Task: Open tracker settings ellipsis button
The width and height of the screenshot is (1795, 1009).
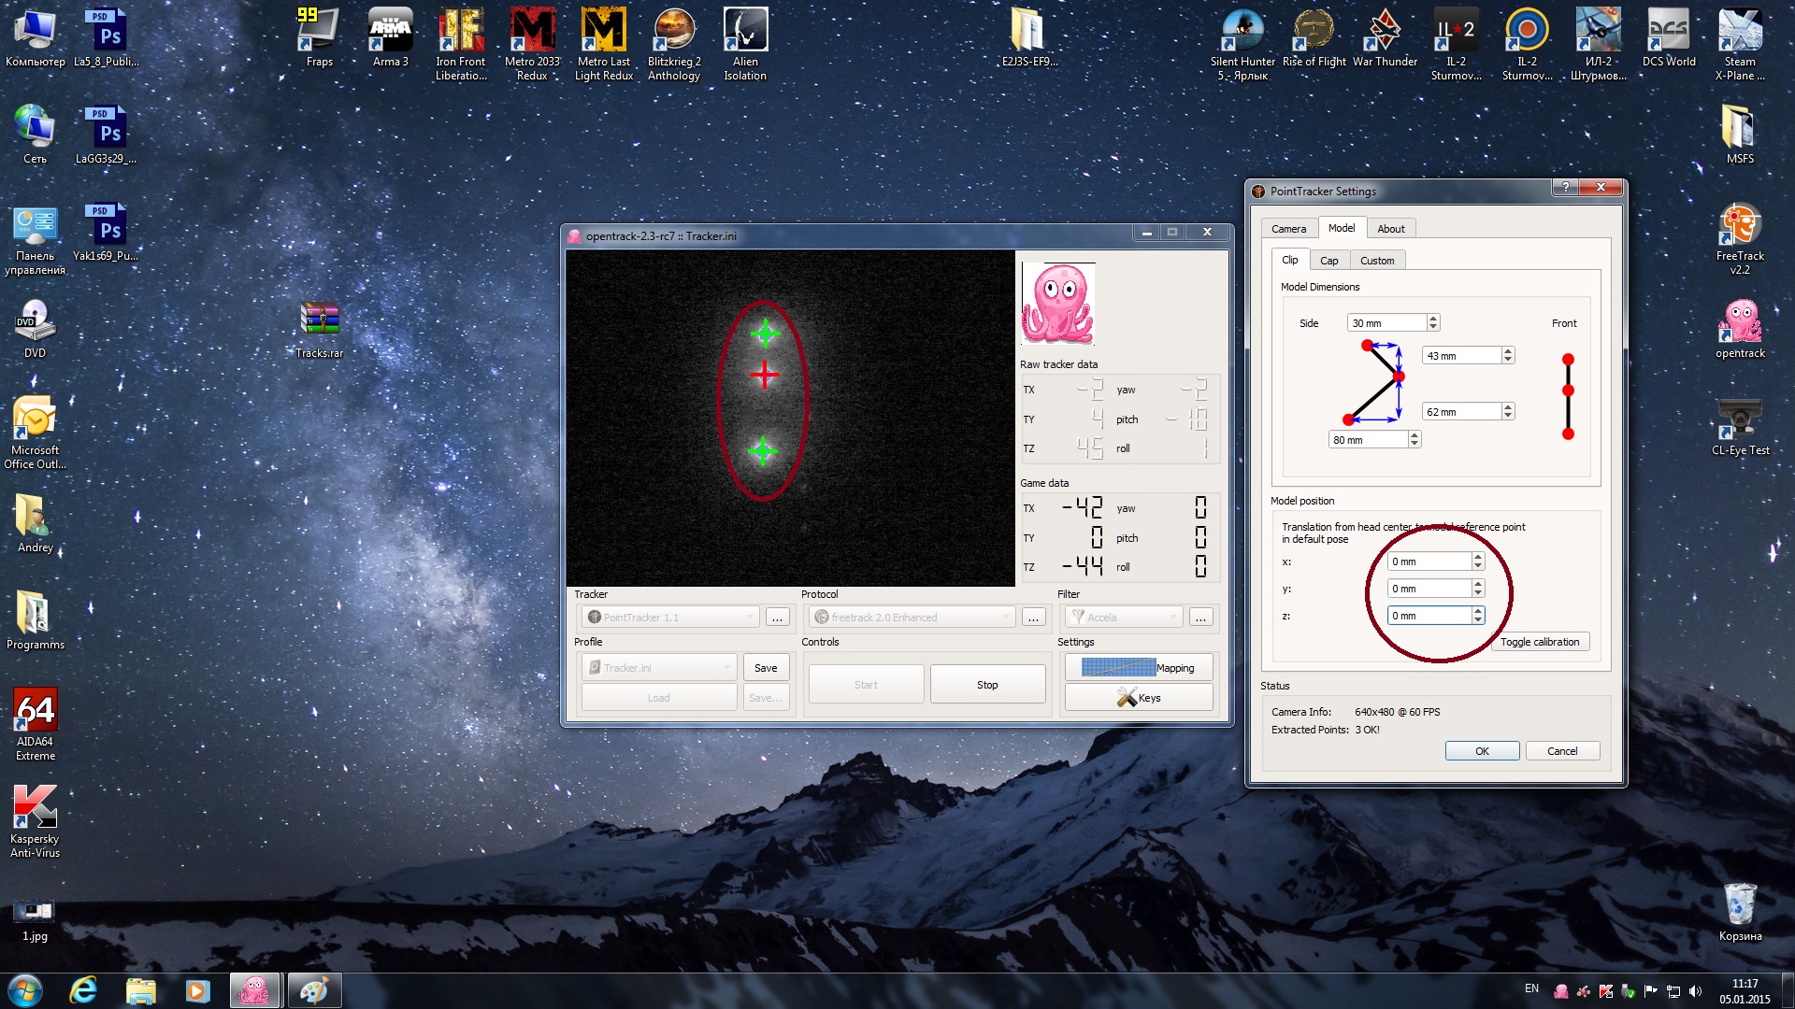Action: (777, 618)
